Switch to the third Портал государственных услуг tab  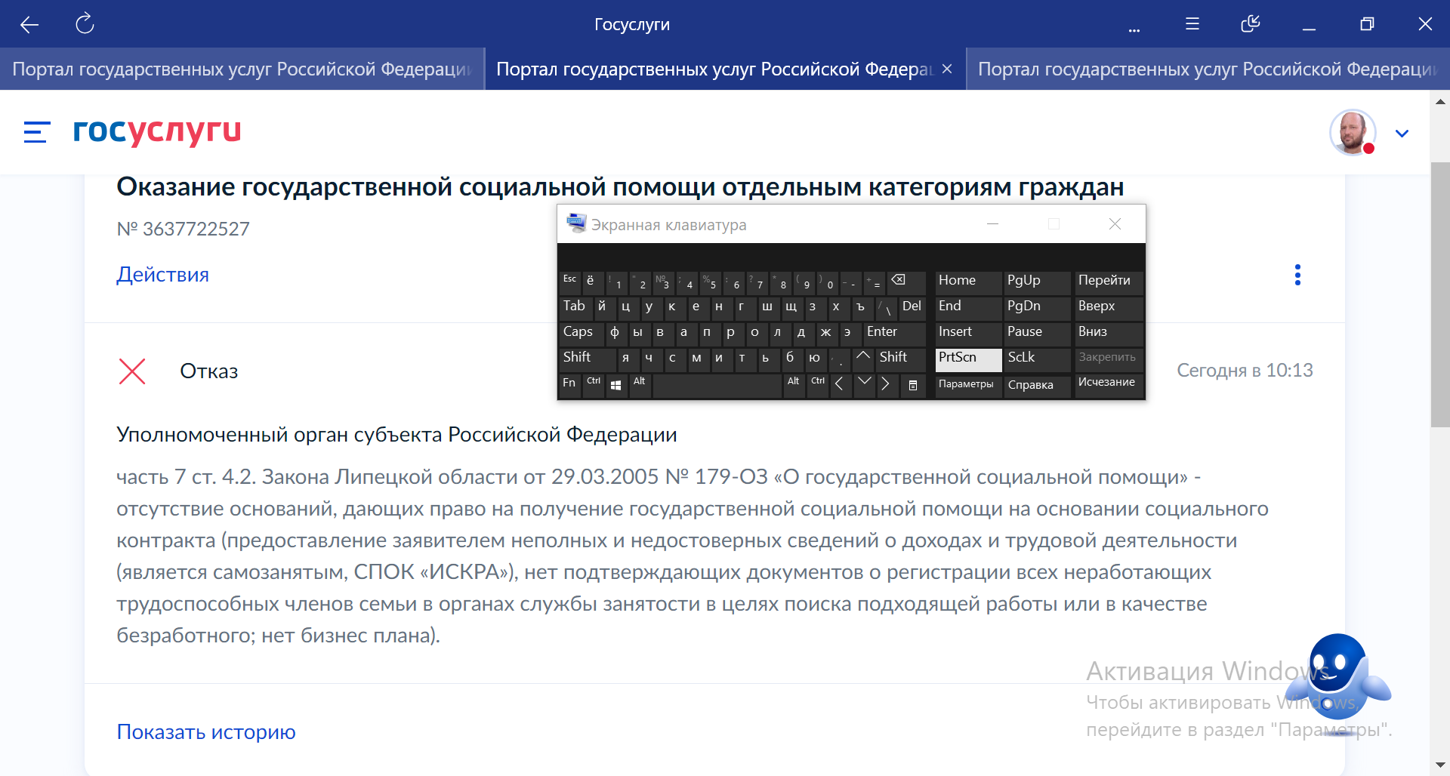coord(1208,69)
